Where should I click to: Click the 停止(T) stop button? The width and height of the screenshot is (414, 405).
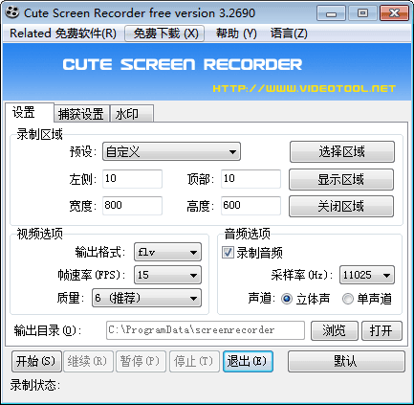click(x=194, y=361)
